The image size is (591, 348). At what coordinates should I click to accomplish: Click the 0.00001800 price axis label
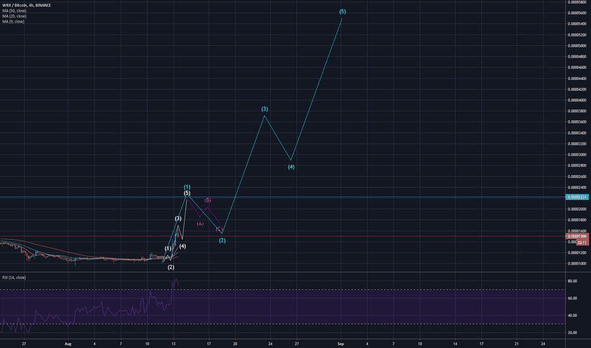pos(577,220)
